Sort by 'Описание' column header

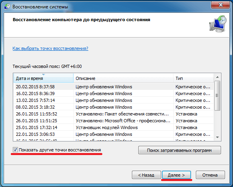[x=123, y=78]
